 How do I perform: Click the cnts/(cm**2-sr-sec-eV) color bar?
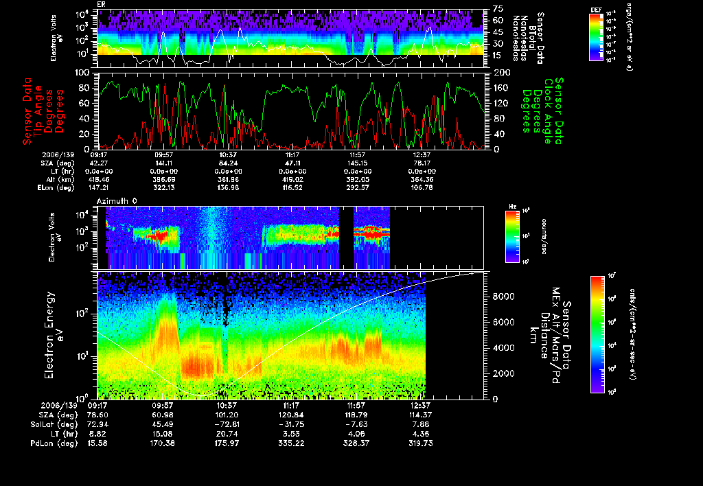(597, 334)
